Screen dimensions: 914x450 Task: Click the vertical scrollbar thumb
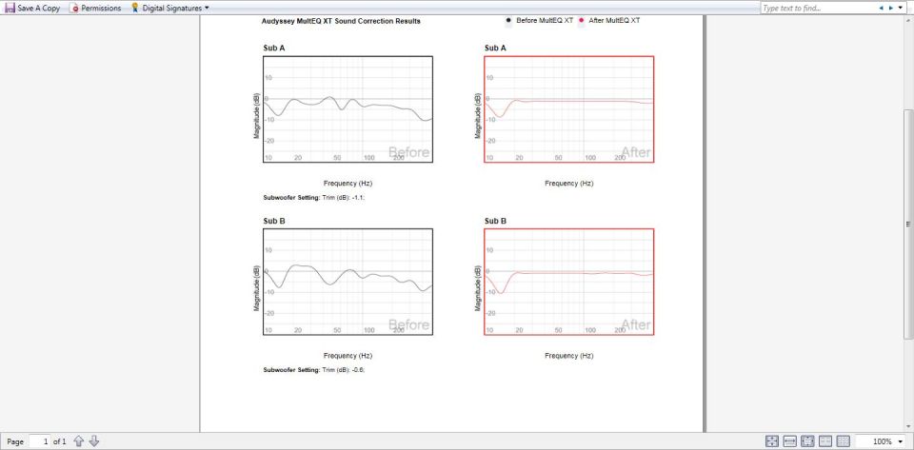tap(908, 225)
